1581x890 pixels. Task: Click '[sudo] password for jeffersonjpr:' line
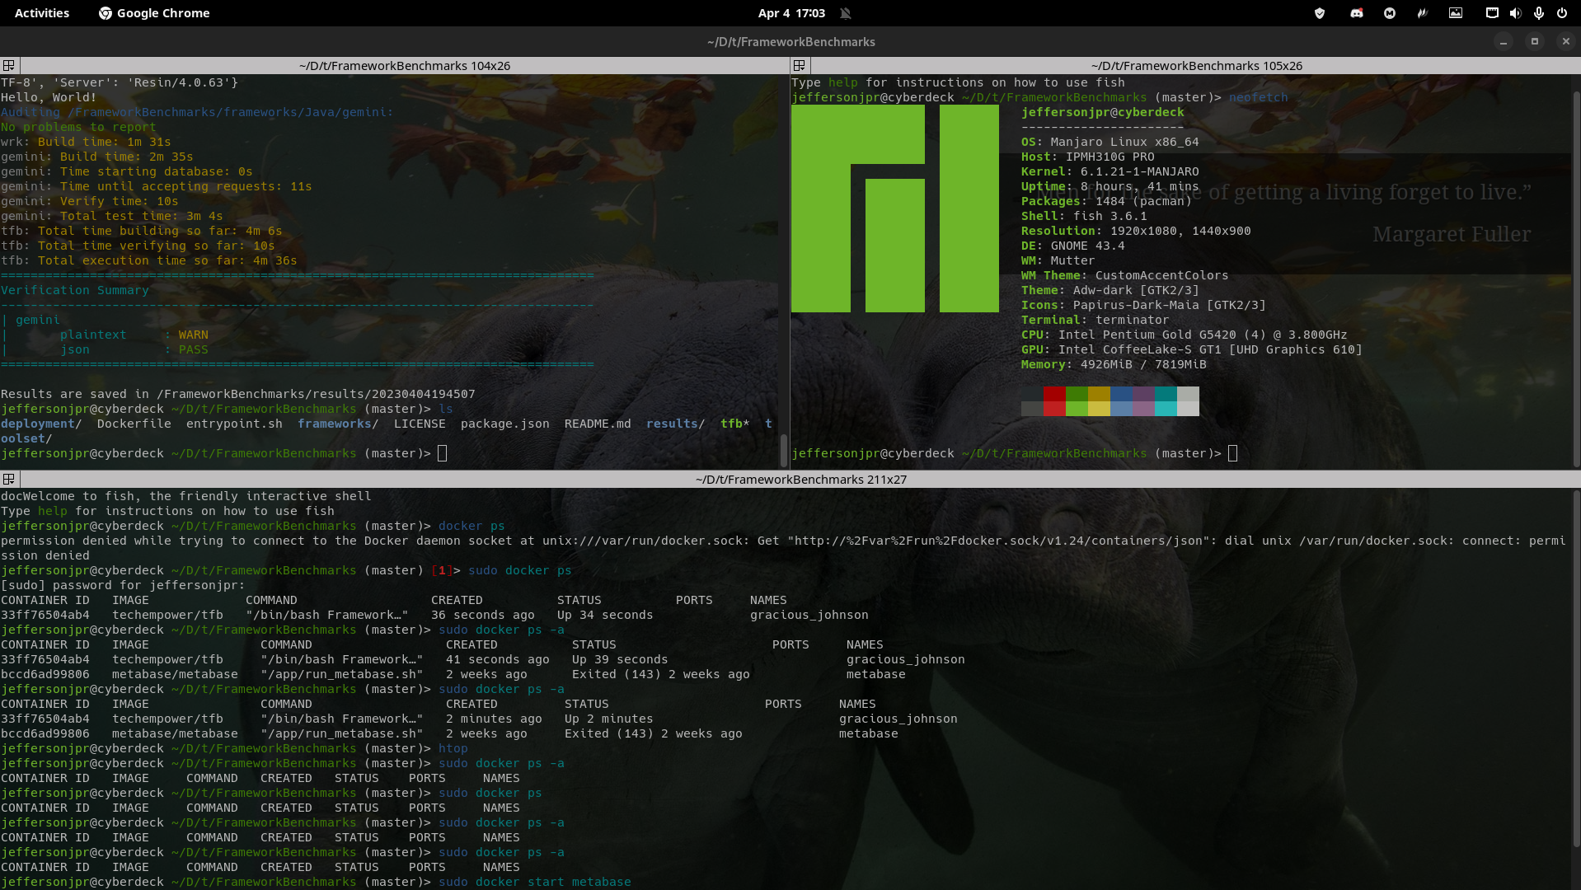point(123,585)
